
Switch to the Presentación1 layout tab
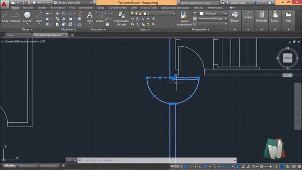(x=28, y=166)
